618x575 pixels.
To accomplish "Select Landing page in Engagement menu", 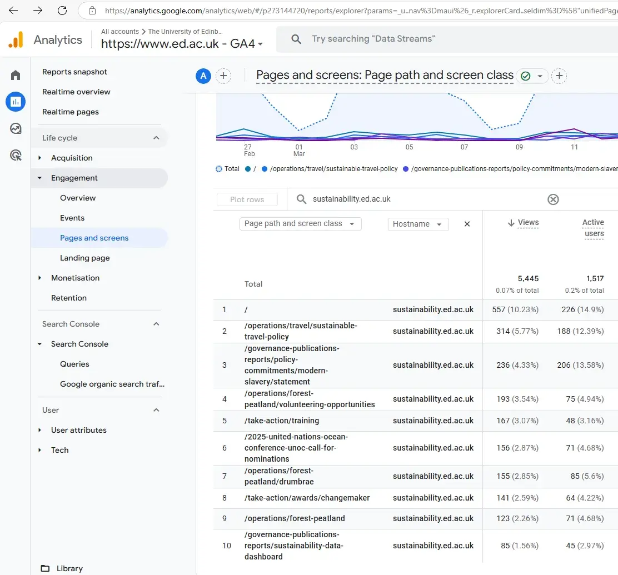I will [85, 258].
